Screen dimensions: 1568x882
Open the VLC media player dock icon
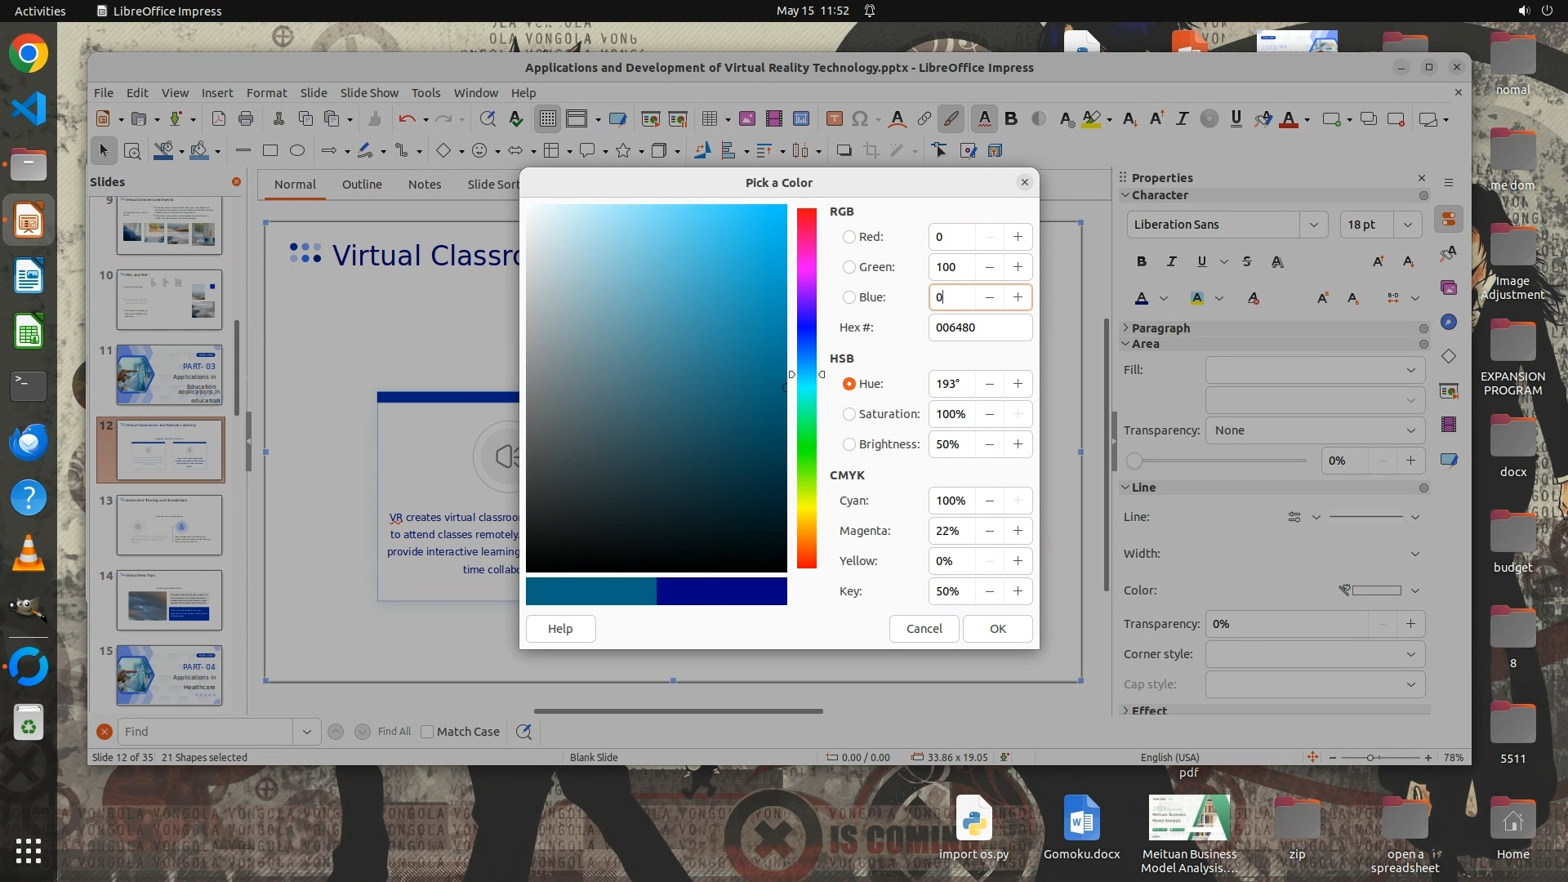[29, 554]
